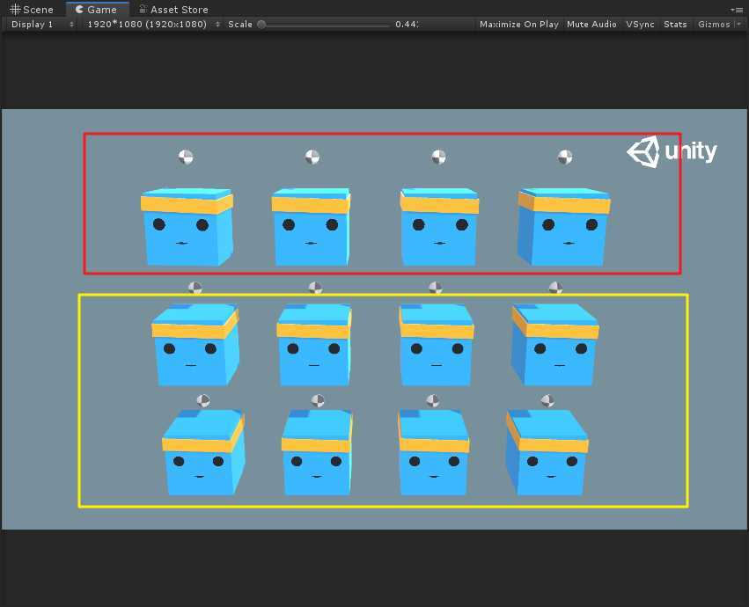Click the Scale slider handle
The image size is (749, 607).
(261, 25)
